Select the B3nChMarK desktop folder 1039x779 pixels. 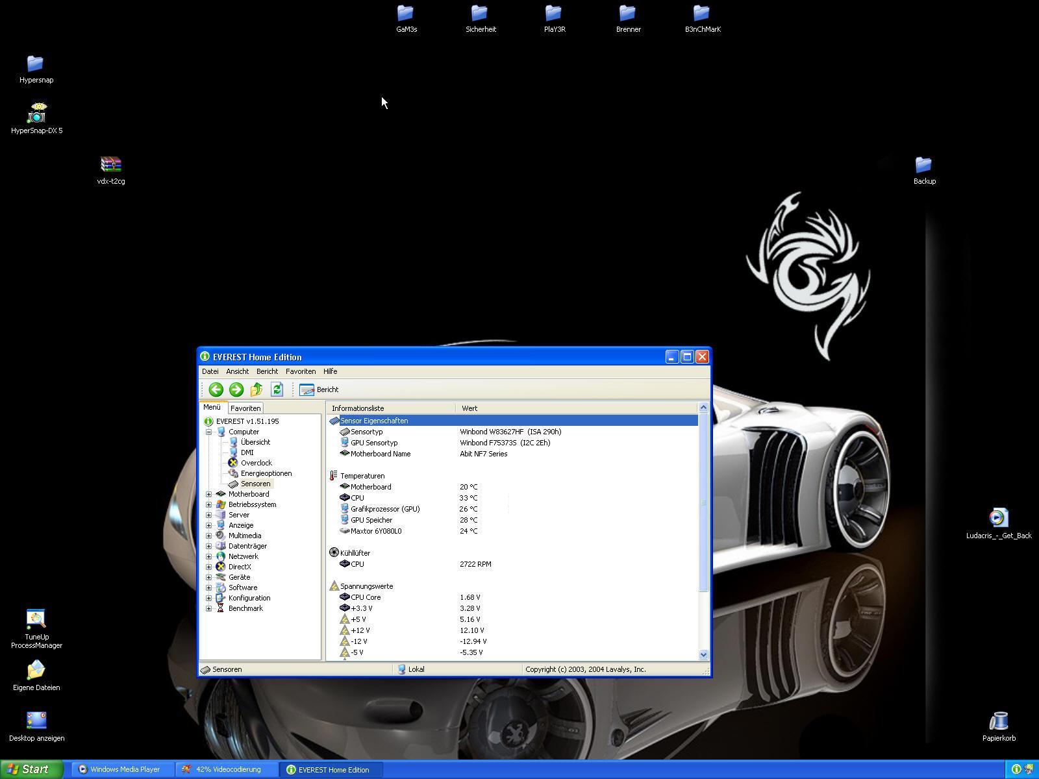(703, 19)
